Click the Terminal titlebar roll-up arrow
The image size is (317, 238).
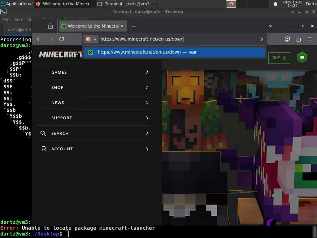coord(292,12)
